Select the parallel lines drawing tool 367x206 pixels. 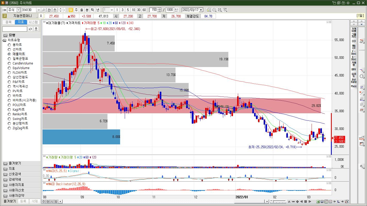click(x=362, y=104)
